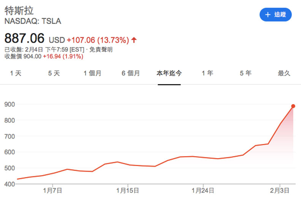Click the red up arrow price indicator

(135, 40)
